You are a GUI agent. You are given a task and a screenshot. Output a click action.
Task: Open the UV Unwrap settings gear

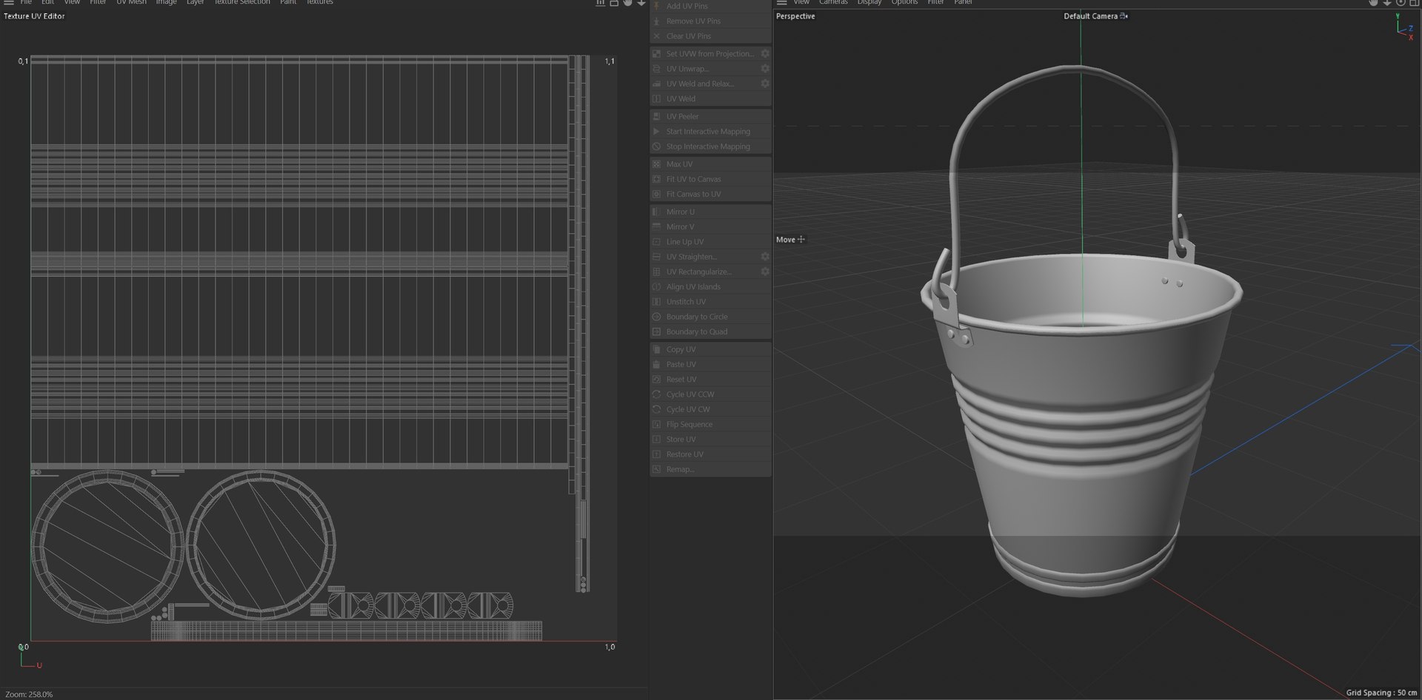click(765, 69)
